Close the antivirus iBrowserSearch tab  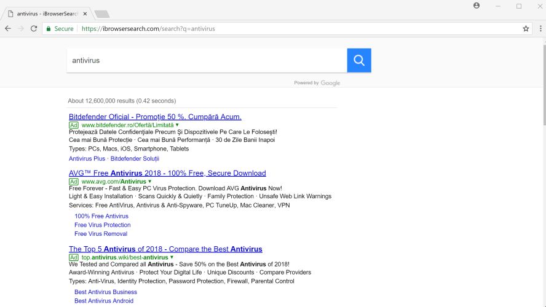[x=84, y=14]
